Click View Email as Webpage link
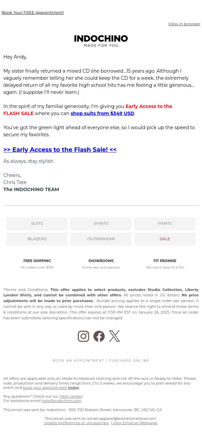Image resolution: width=202 pixels, height=435 pixels. pos(135,423)
